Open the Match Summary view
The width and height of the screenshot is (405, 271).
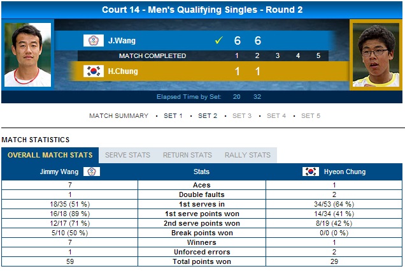click(x=119, y=116)
